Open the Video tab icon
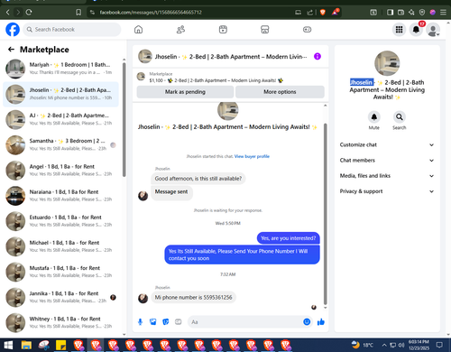 click(x=223, y=30)
